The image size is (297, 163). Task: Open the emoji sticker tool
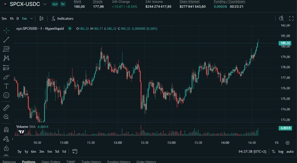pyautogui.click(x=6, y=95)
